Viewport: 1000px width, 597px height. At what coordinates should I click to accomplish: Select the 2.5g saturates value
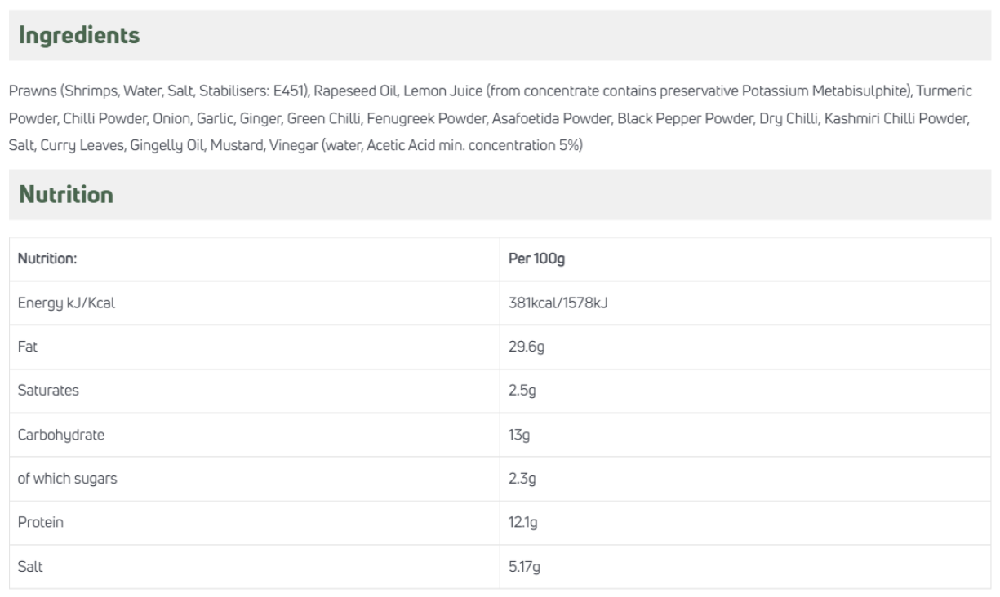pyautogui.click(x=522, y=391)
